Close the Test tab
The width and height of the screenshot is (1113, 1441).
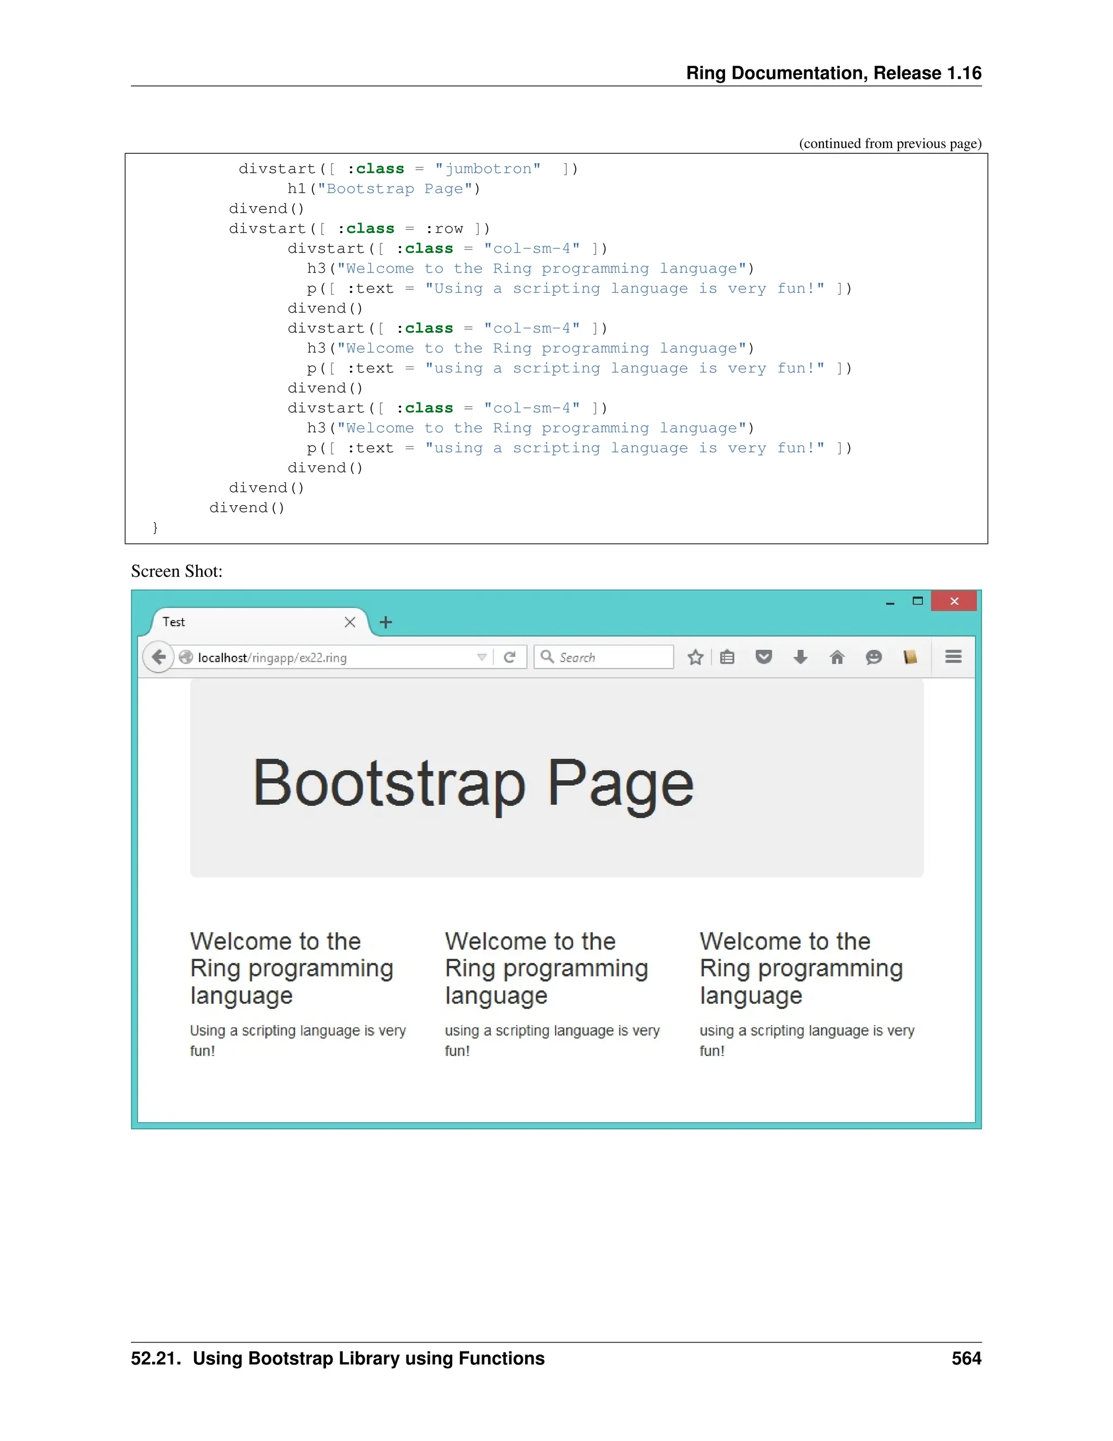coord(350,622)
